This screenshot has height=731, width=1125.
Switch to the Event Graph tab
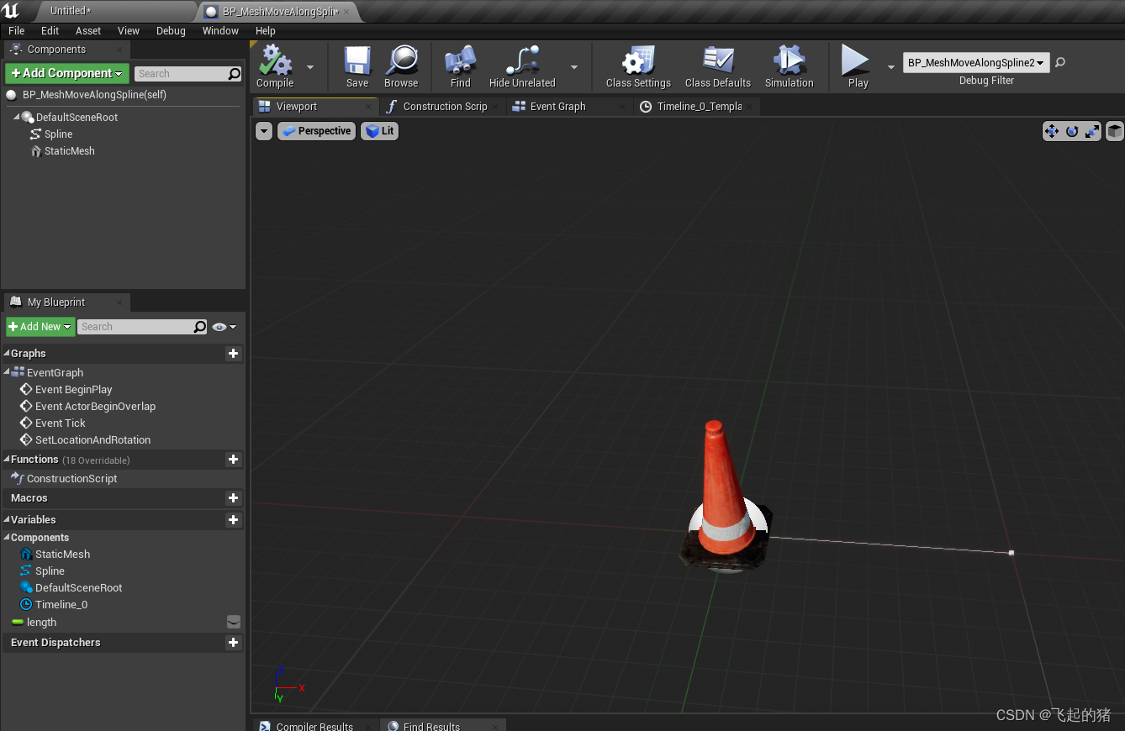click(557, 107)
